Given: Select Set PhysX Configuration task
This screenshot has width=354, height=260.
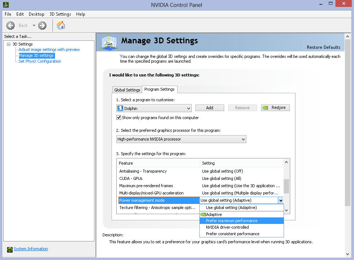Looking at the screenshot, I should click(40, 61).
